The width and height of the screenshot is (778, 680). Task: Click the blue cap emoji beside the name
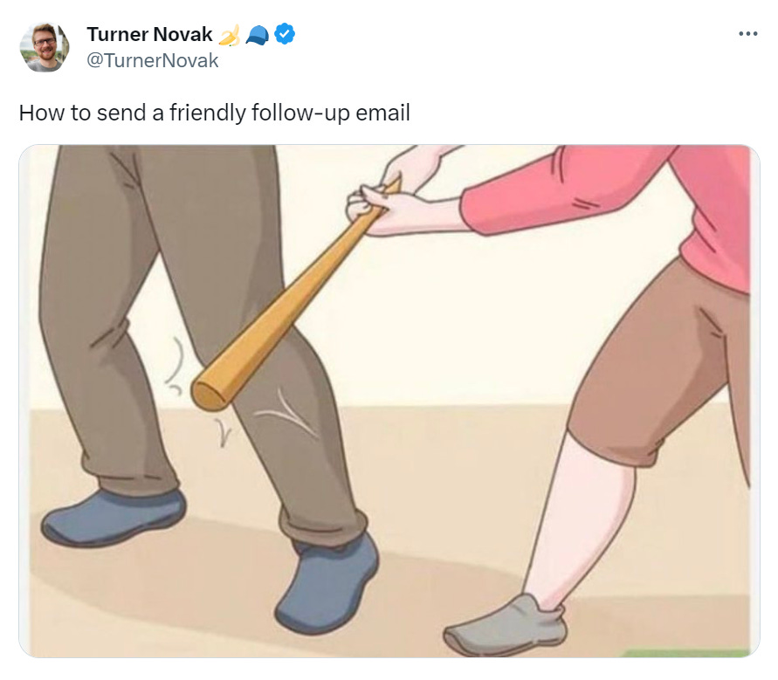[257, 35]
